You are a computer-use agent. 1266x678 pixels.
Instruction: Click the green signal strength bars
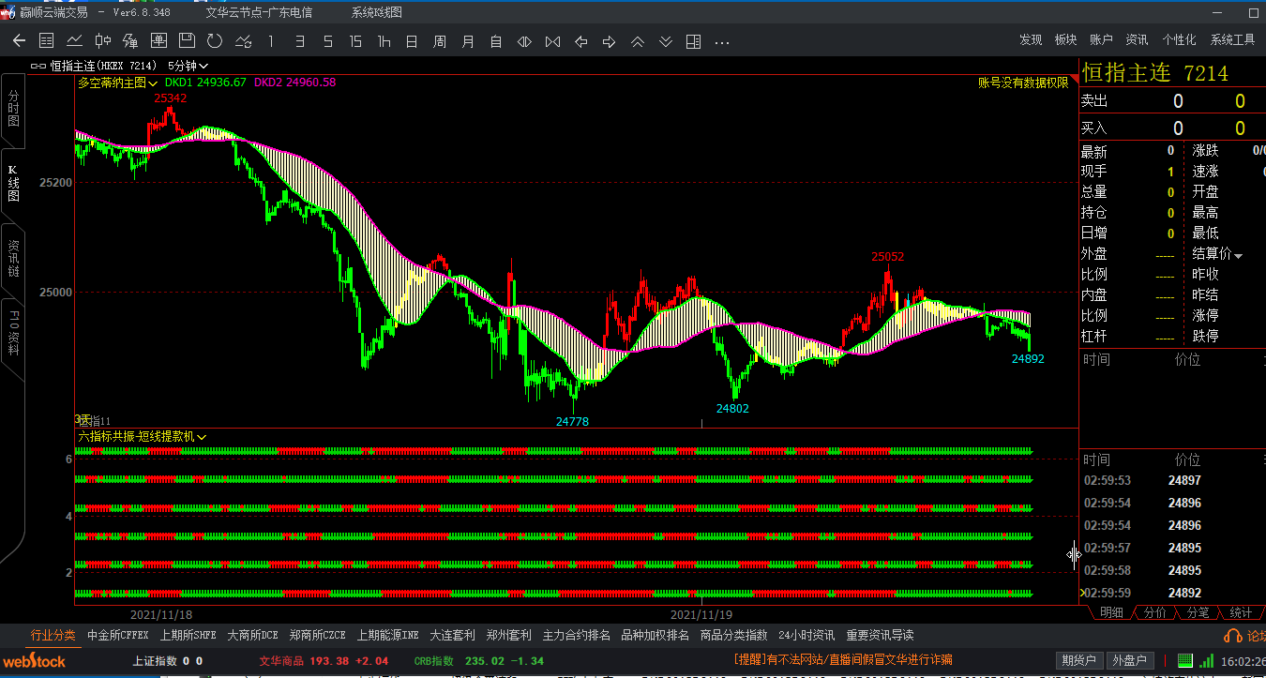pos(1208,661)
